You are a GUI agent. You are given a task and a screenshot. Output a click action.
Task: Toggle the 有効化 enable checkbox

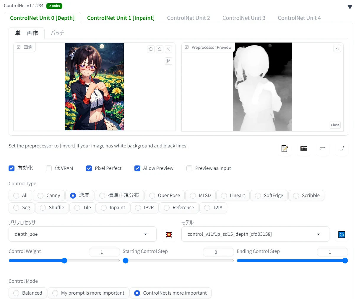point(12,168)
